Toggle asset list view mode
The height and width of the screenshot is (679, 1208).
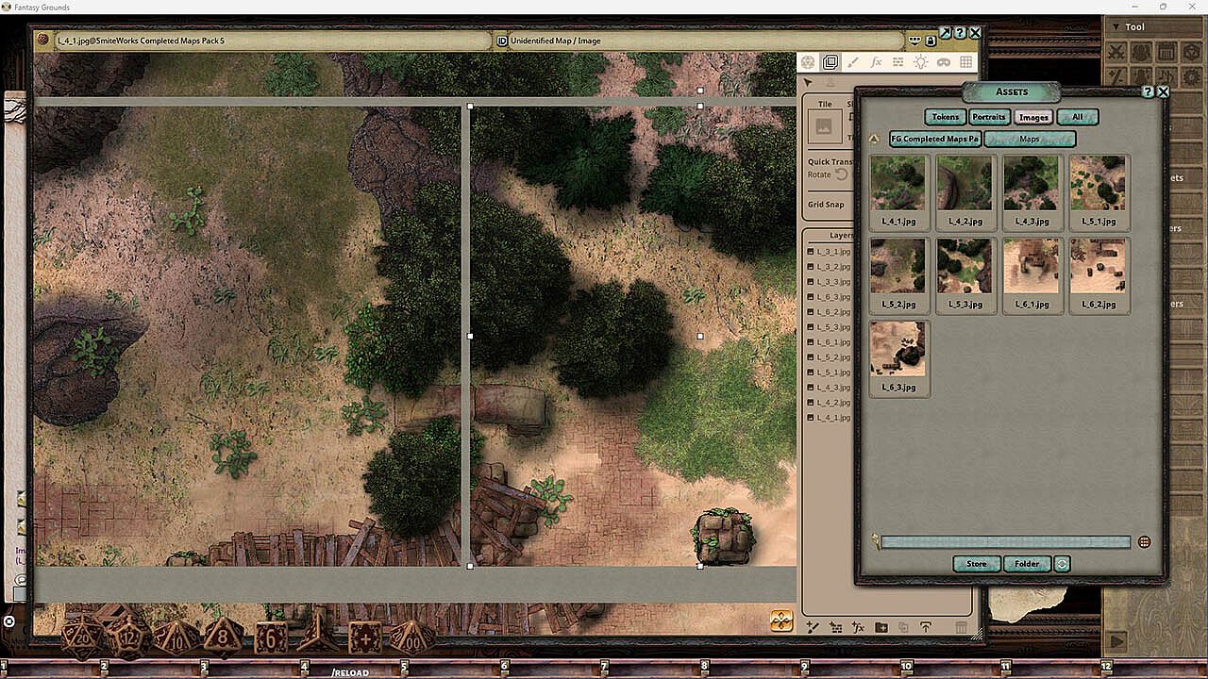(x=1144, y=542)
